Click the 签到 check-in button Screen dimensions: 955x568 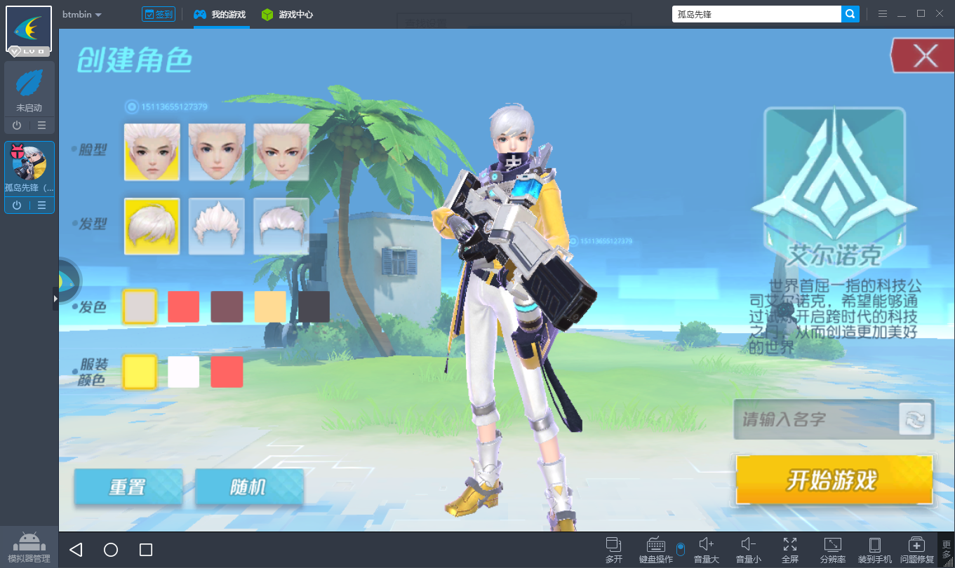159,14
